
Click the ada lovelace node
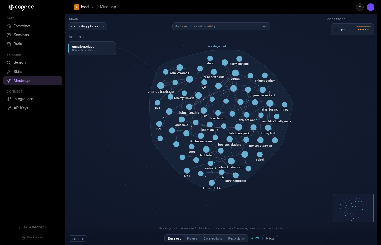point(180,67)
